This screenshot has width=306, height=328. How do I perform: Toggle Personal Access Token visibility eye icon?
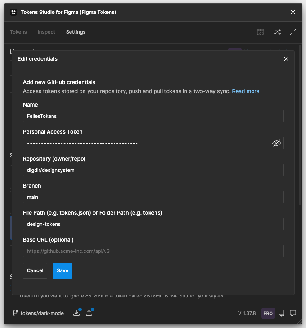[x=276, y=143]
